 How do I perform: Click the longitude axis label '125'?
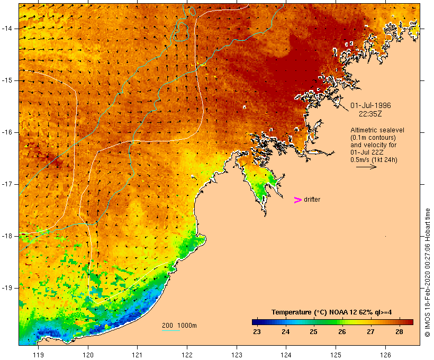pos(336,355)
